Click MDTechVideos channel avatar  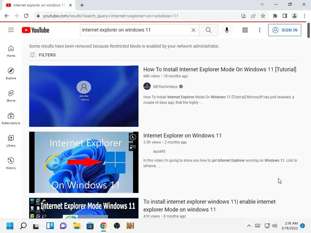[147, 86]
